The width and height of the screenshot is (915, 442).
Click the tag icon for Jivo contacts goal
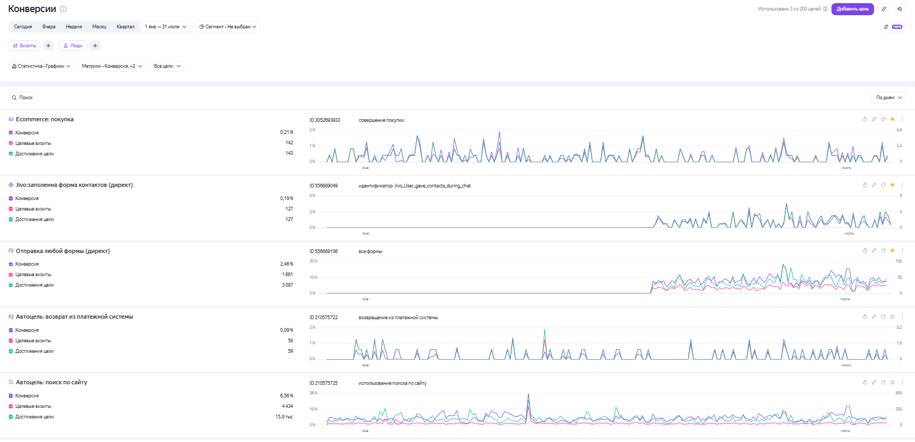click(x=883, y=185)
